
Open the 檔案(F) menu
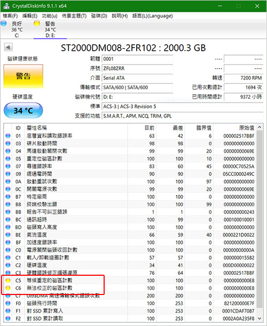[10, 16]
